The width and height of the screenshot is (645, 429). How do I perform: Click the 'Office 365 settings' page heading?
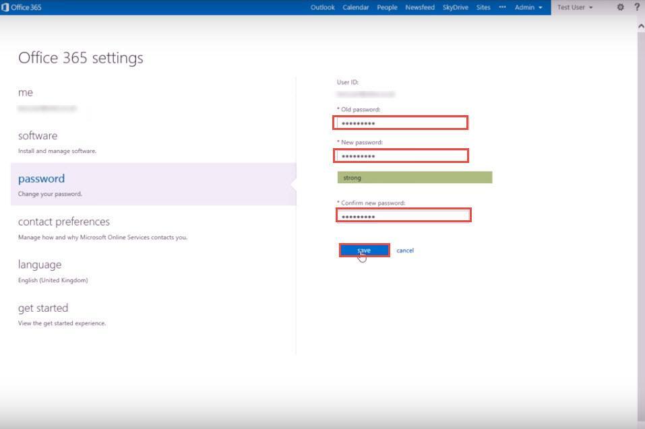click(x=81, y=58)
